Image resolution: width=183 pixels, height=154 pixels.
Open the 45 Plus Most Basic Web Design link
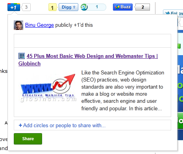pyautogui.click(x=92, y=56)
